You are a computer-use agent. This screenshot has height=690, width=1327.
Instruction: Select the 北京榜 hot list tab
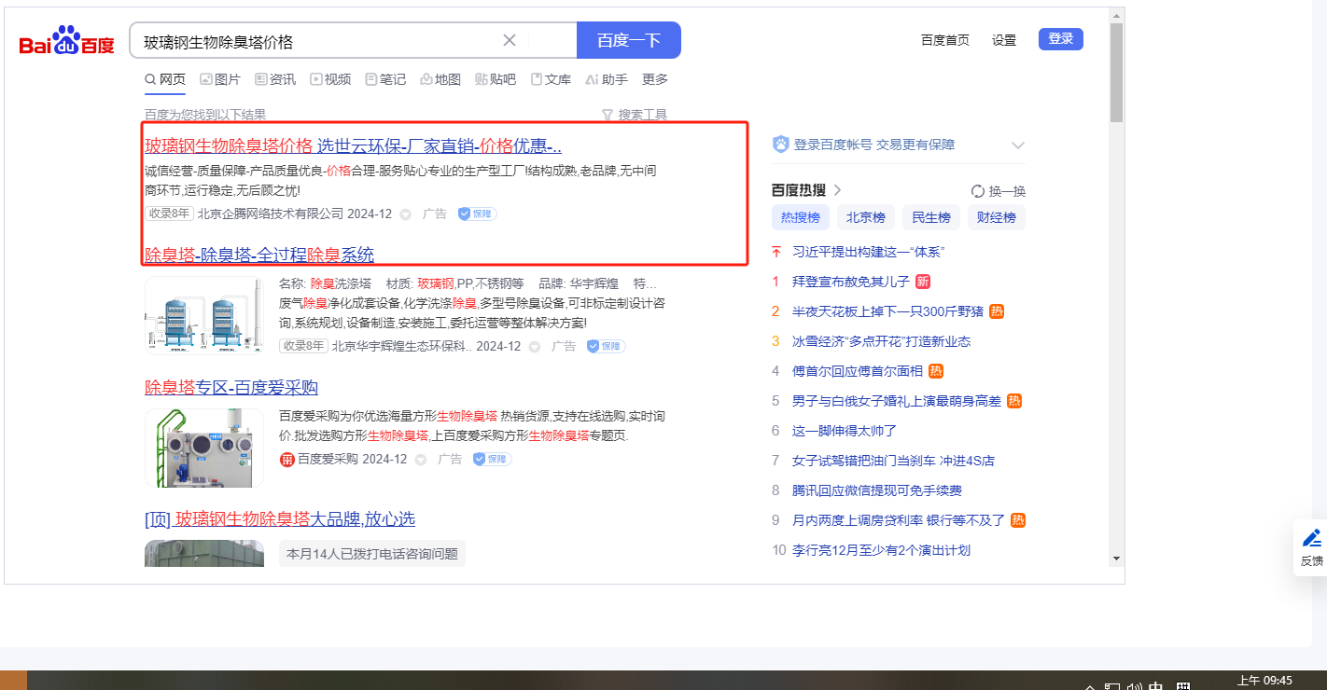pos(865,217)
